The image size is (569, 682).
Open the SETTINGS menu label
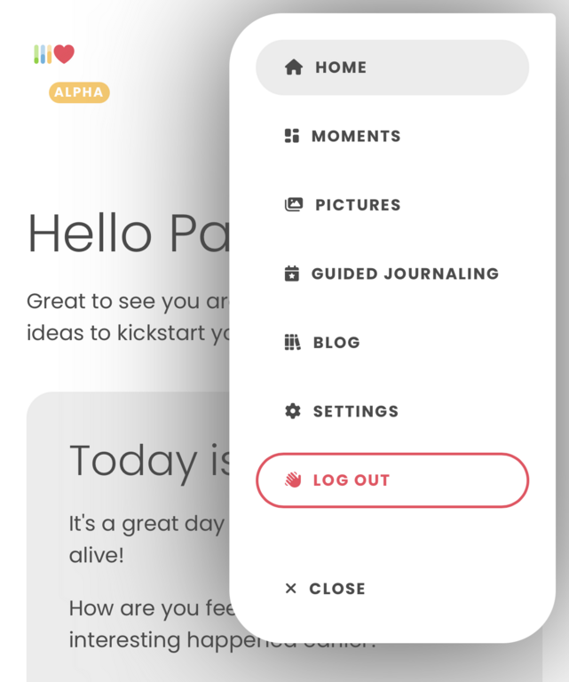pos(356,411)
